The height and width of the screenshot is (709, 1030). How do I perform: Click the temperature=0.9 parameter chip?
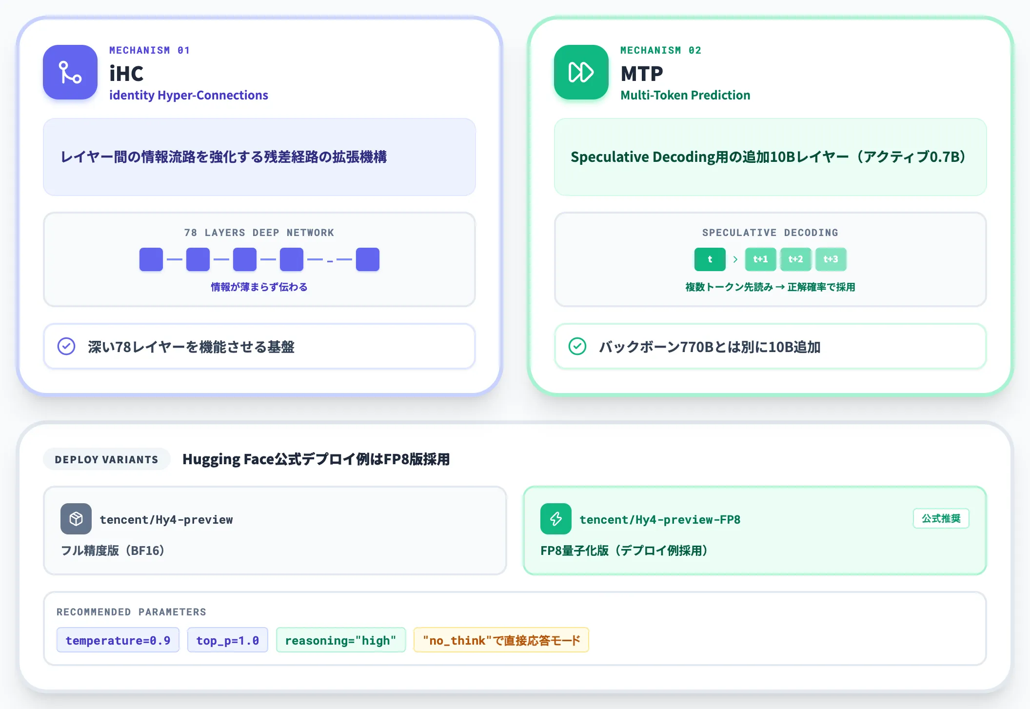118,640
